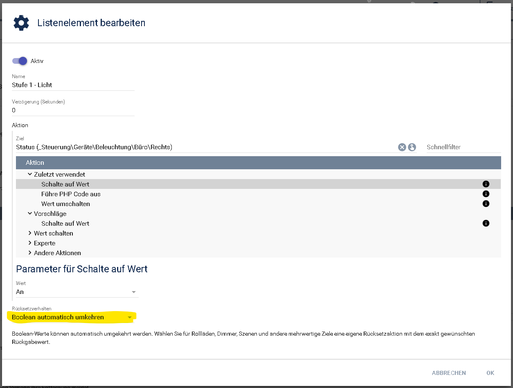The height and width of the screenshot is (388, 513).
Task: Click the ABBRECHEN button
Action: (x=449, y=373)
